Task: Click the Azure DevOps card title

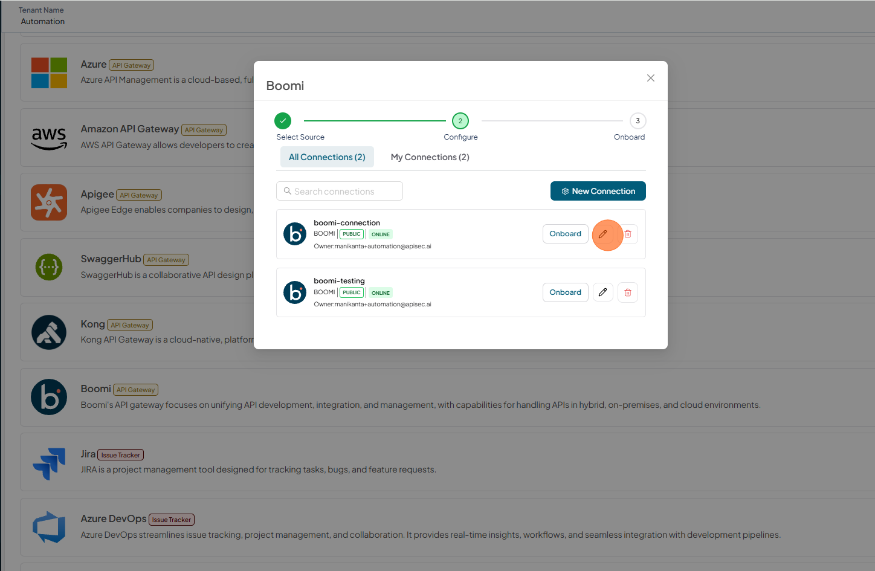Action: coord(114,518)
